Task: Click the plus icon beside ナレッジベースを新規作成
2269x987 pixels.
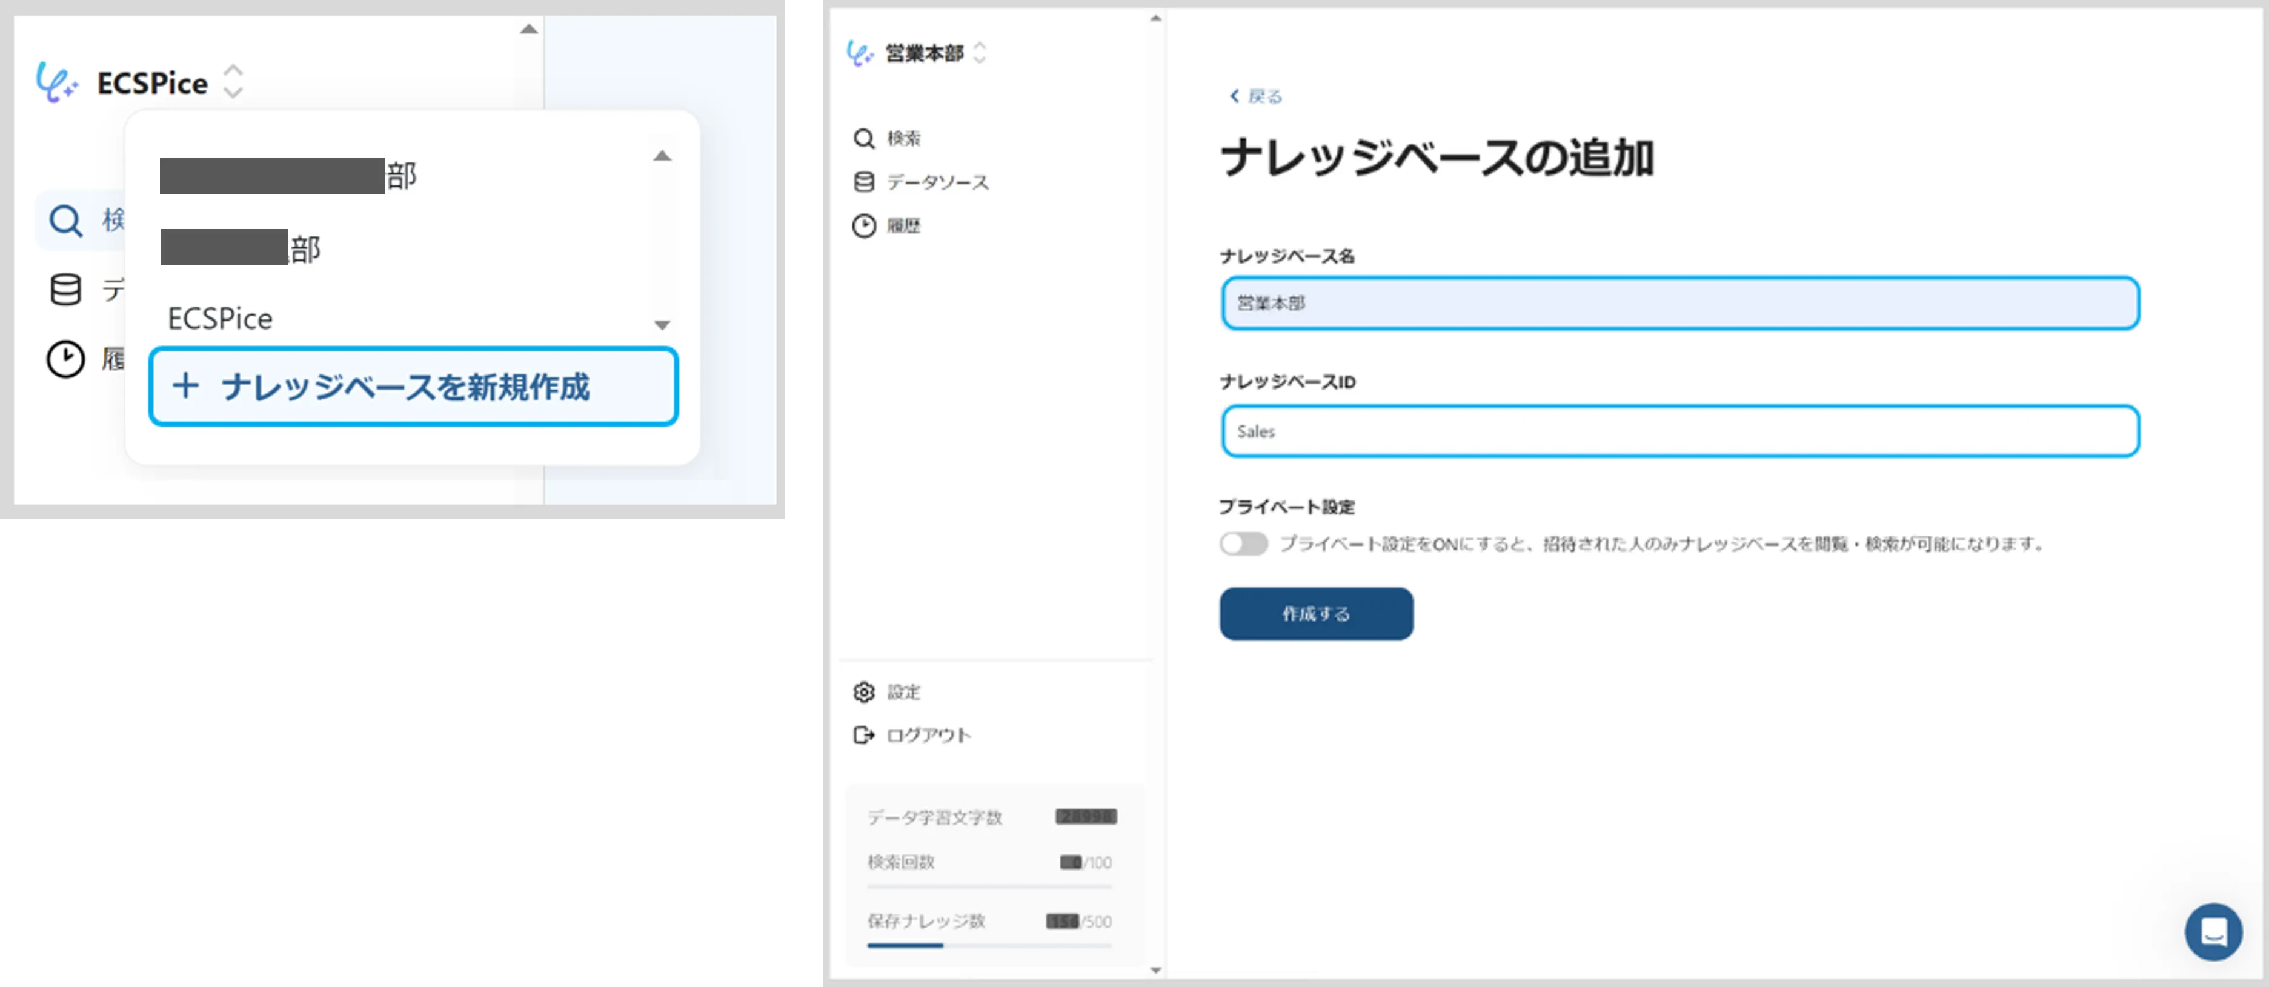Action: pos(186,385)
